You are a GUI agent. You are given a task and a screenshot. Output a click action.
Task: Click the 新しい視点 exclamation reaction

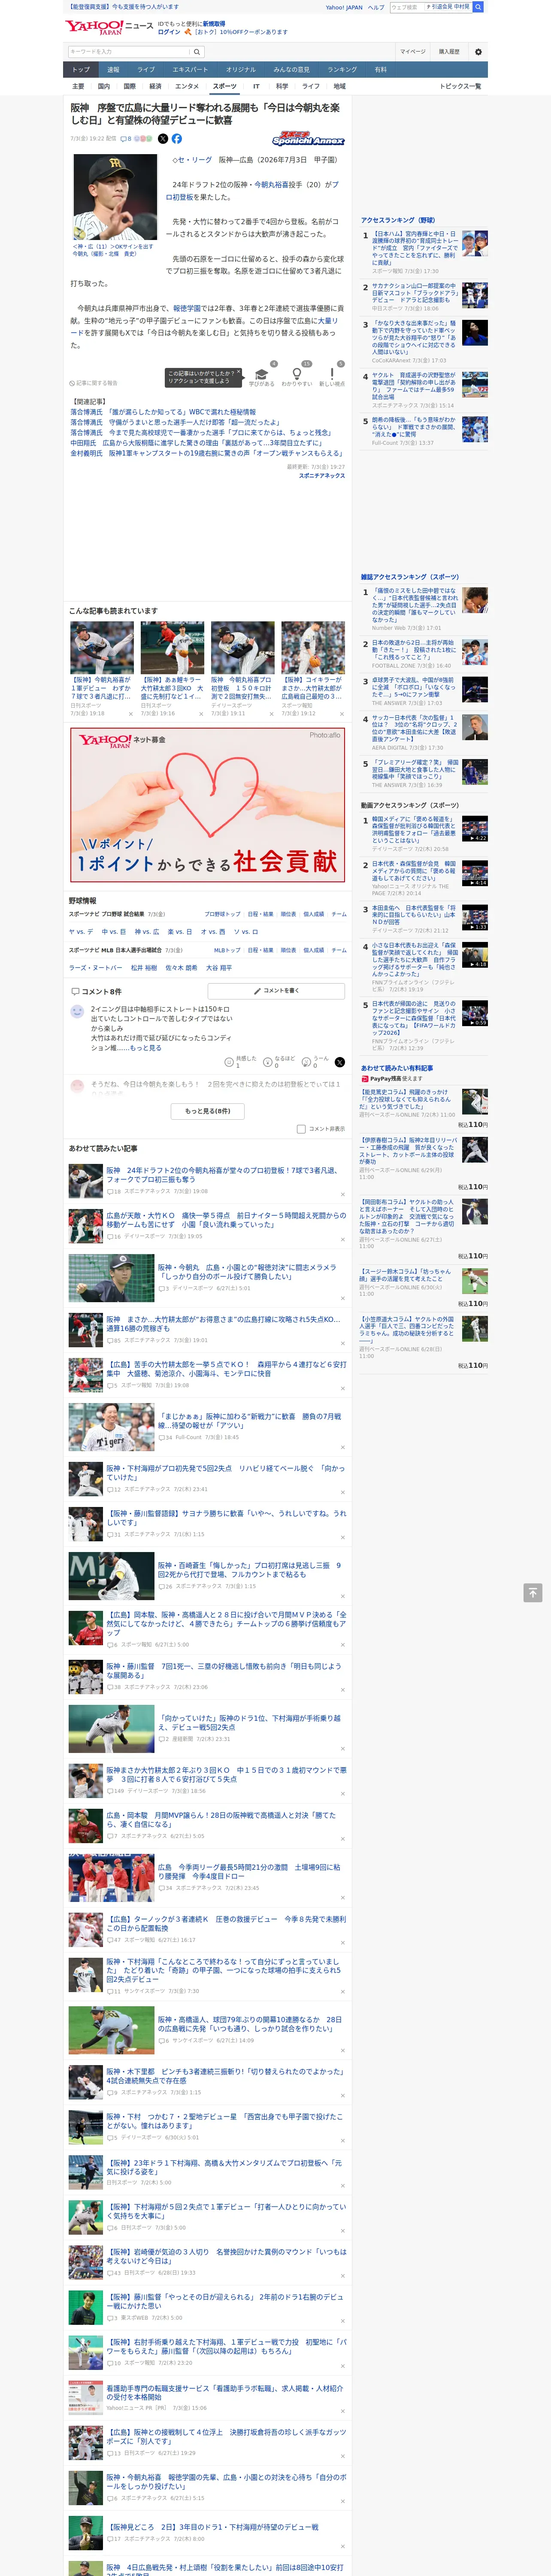tap(332, 375)
